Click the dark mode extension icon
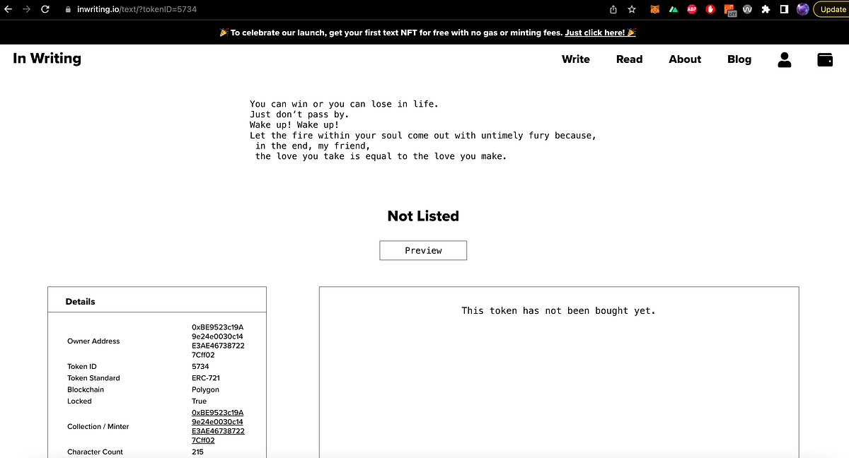The height and width of the screenshot is (458, 849). [x=783, y=9]
